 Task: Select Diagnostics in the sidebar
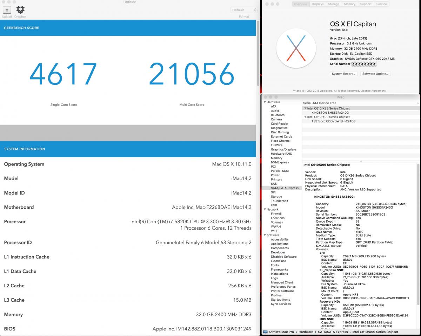coord(279,128)
